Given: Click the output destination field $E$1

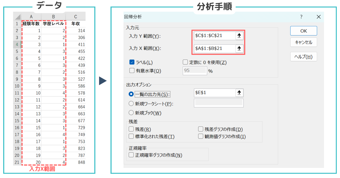Looking at the screenshot, I should point(215,92).
